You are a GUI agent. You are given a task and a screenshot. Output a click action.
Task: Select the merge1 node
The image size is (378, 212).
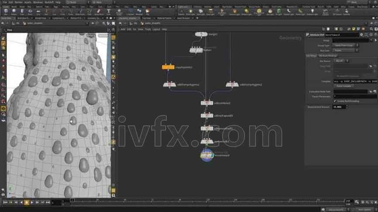pyautogui.click(x=201, y=34)
